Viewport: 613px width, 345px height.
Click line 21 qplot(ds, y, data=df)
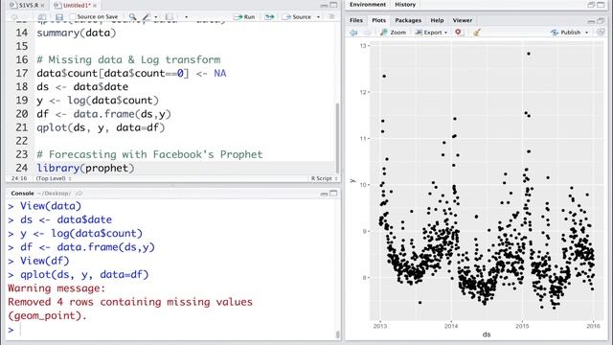[101, 127]
